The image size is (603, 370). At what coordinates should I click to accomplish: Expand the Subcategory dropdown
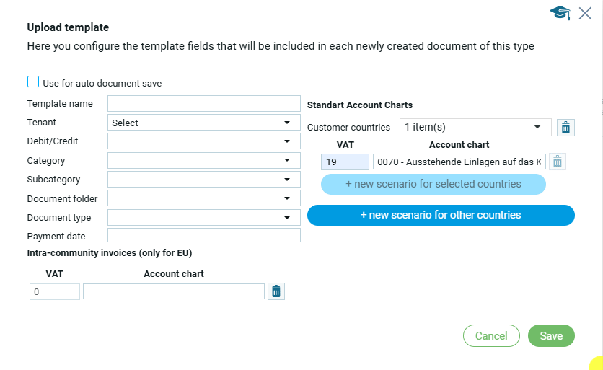click(x=203, y=180)
